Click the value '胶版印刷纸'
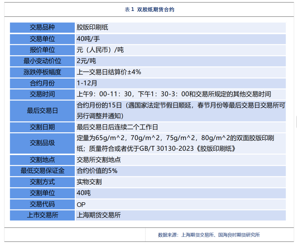The width and height of the screenshot is (297, 244). 92,27
